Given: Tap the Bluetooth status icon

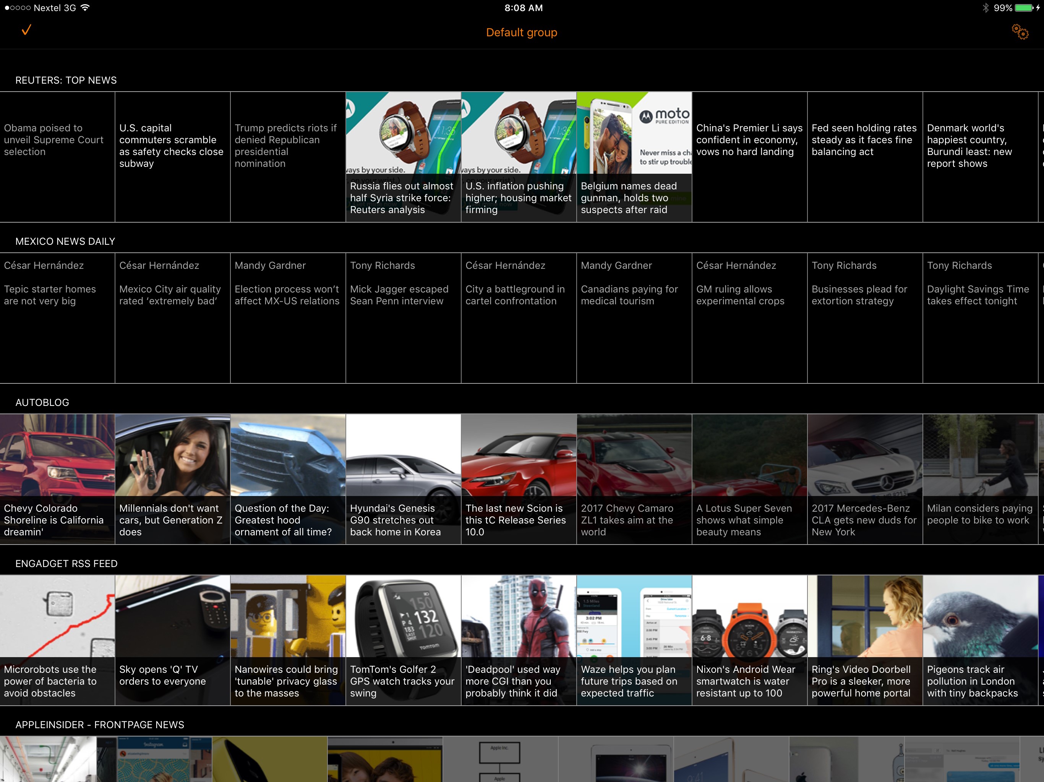Looking at the screenshot, I should point(986,8).
